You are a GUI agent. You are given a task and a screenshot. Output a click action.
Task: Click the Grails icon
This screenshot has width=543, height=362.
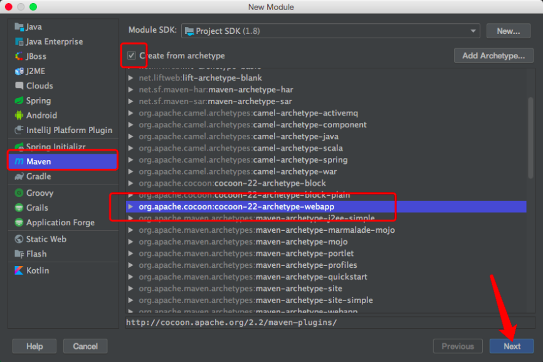coord(19,208)
